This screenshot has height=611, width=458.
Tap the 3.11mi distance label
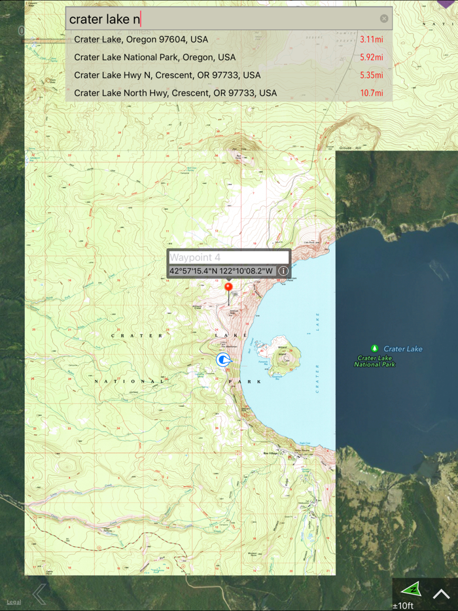[x=371, y=39]
